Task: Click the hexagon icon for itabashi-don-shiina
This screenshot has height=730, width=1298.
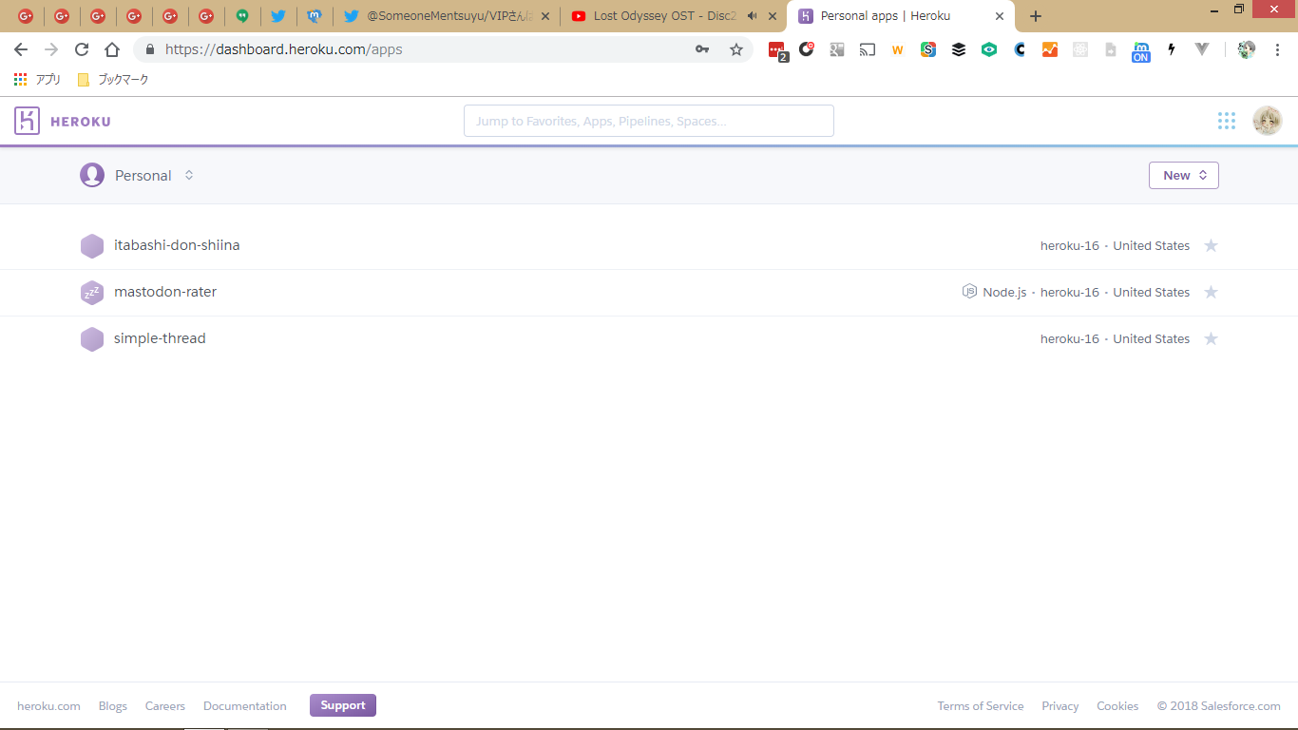Action: coord(92,246)
